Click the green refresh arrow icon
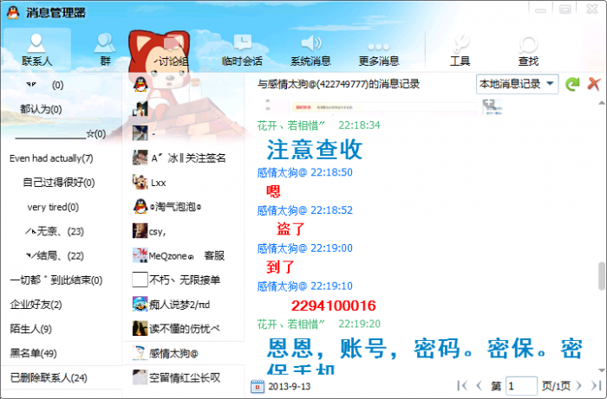This screenshot has width=607, height=399. pyautogui.click(x=572, y=84)
